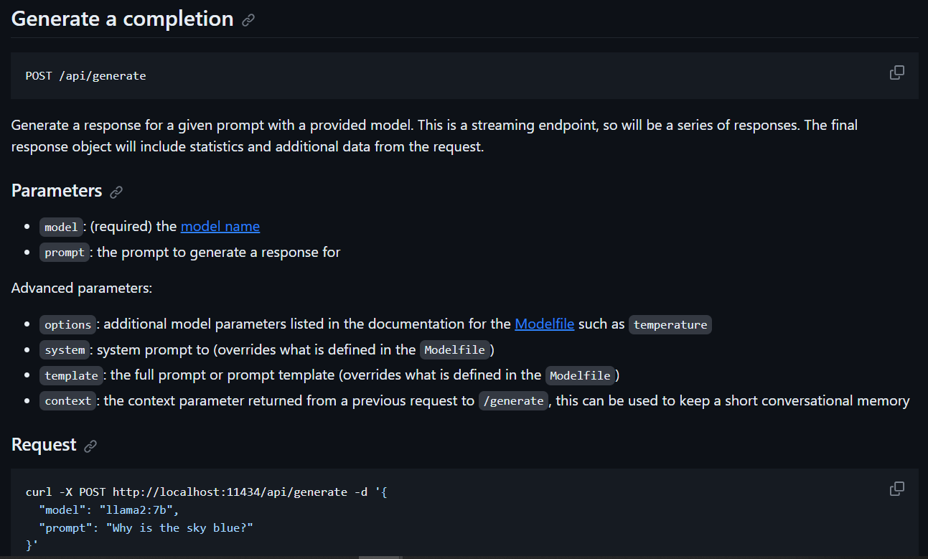Click the Request heading text
Viewport: 928px width, 559px height.
pos(44,444)
